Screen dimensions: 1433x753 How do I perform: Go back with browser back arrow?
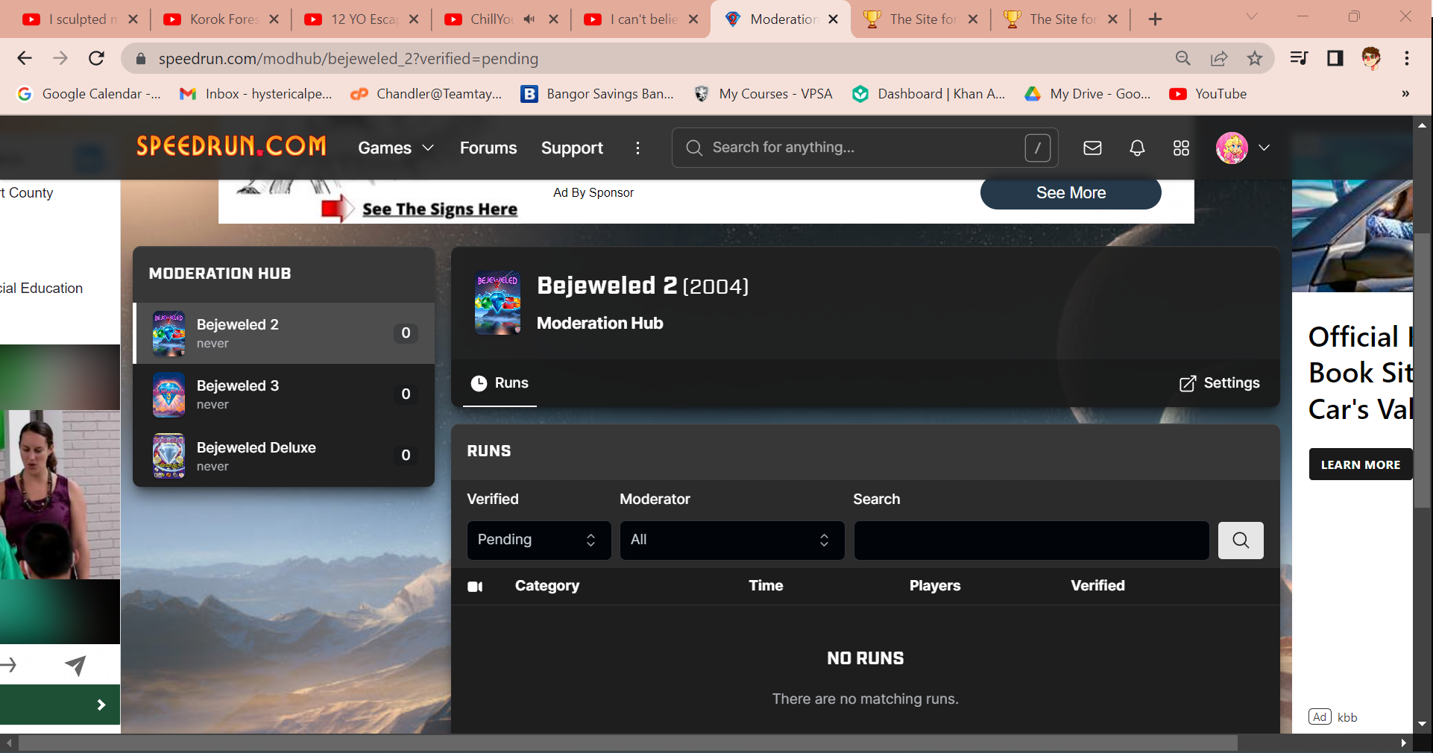(x=25, y=58)
